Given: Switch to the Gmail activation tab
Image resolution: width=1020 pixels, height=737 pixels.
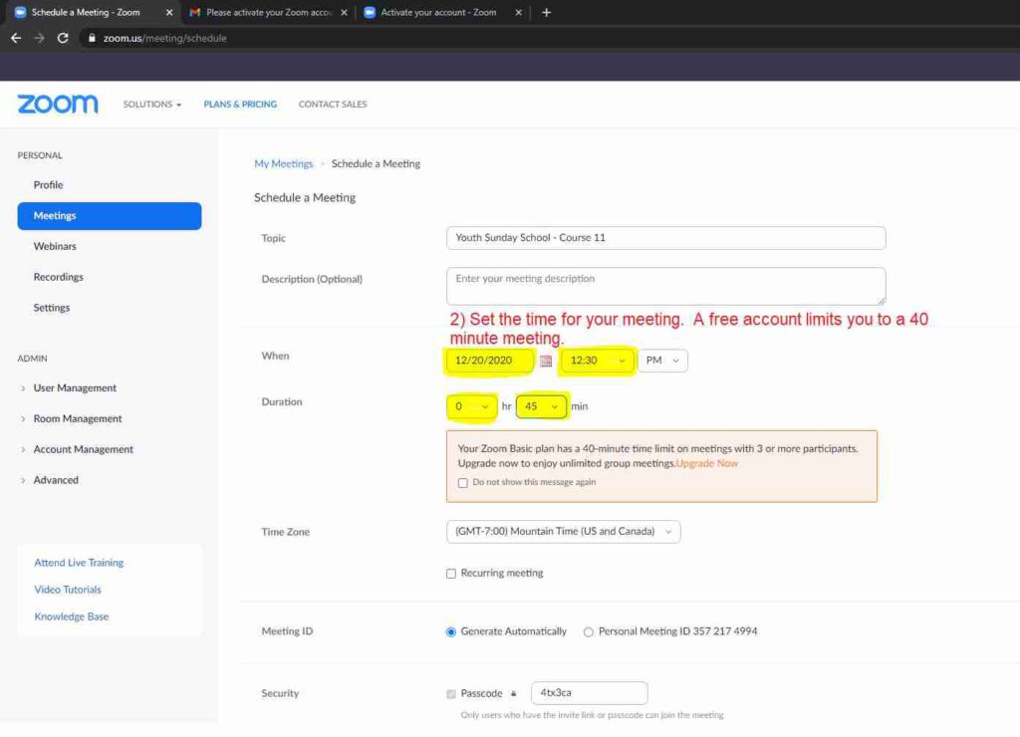Looking at the screenshot, I should pos(268,12).
